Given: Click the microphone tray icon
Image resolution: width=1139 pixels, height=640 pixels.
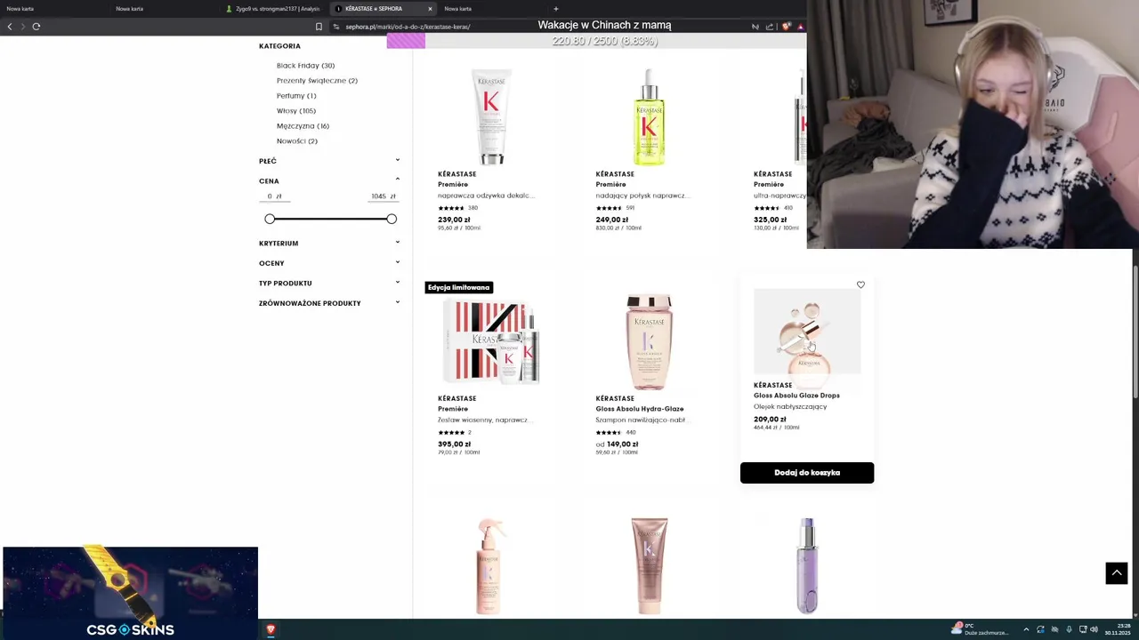Looking at the screenshot, I should point(1069,629).
